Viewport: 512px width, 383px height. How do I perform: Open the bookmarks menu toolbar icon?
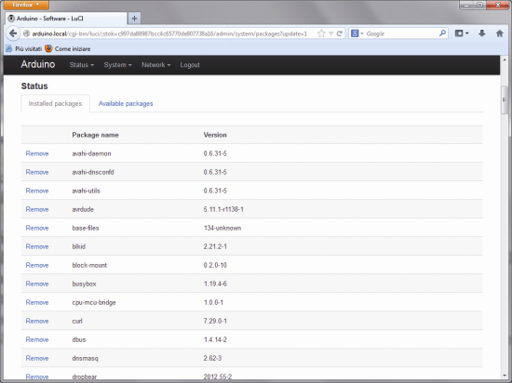[462, 33]
